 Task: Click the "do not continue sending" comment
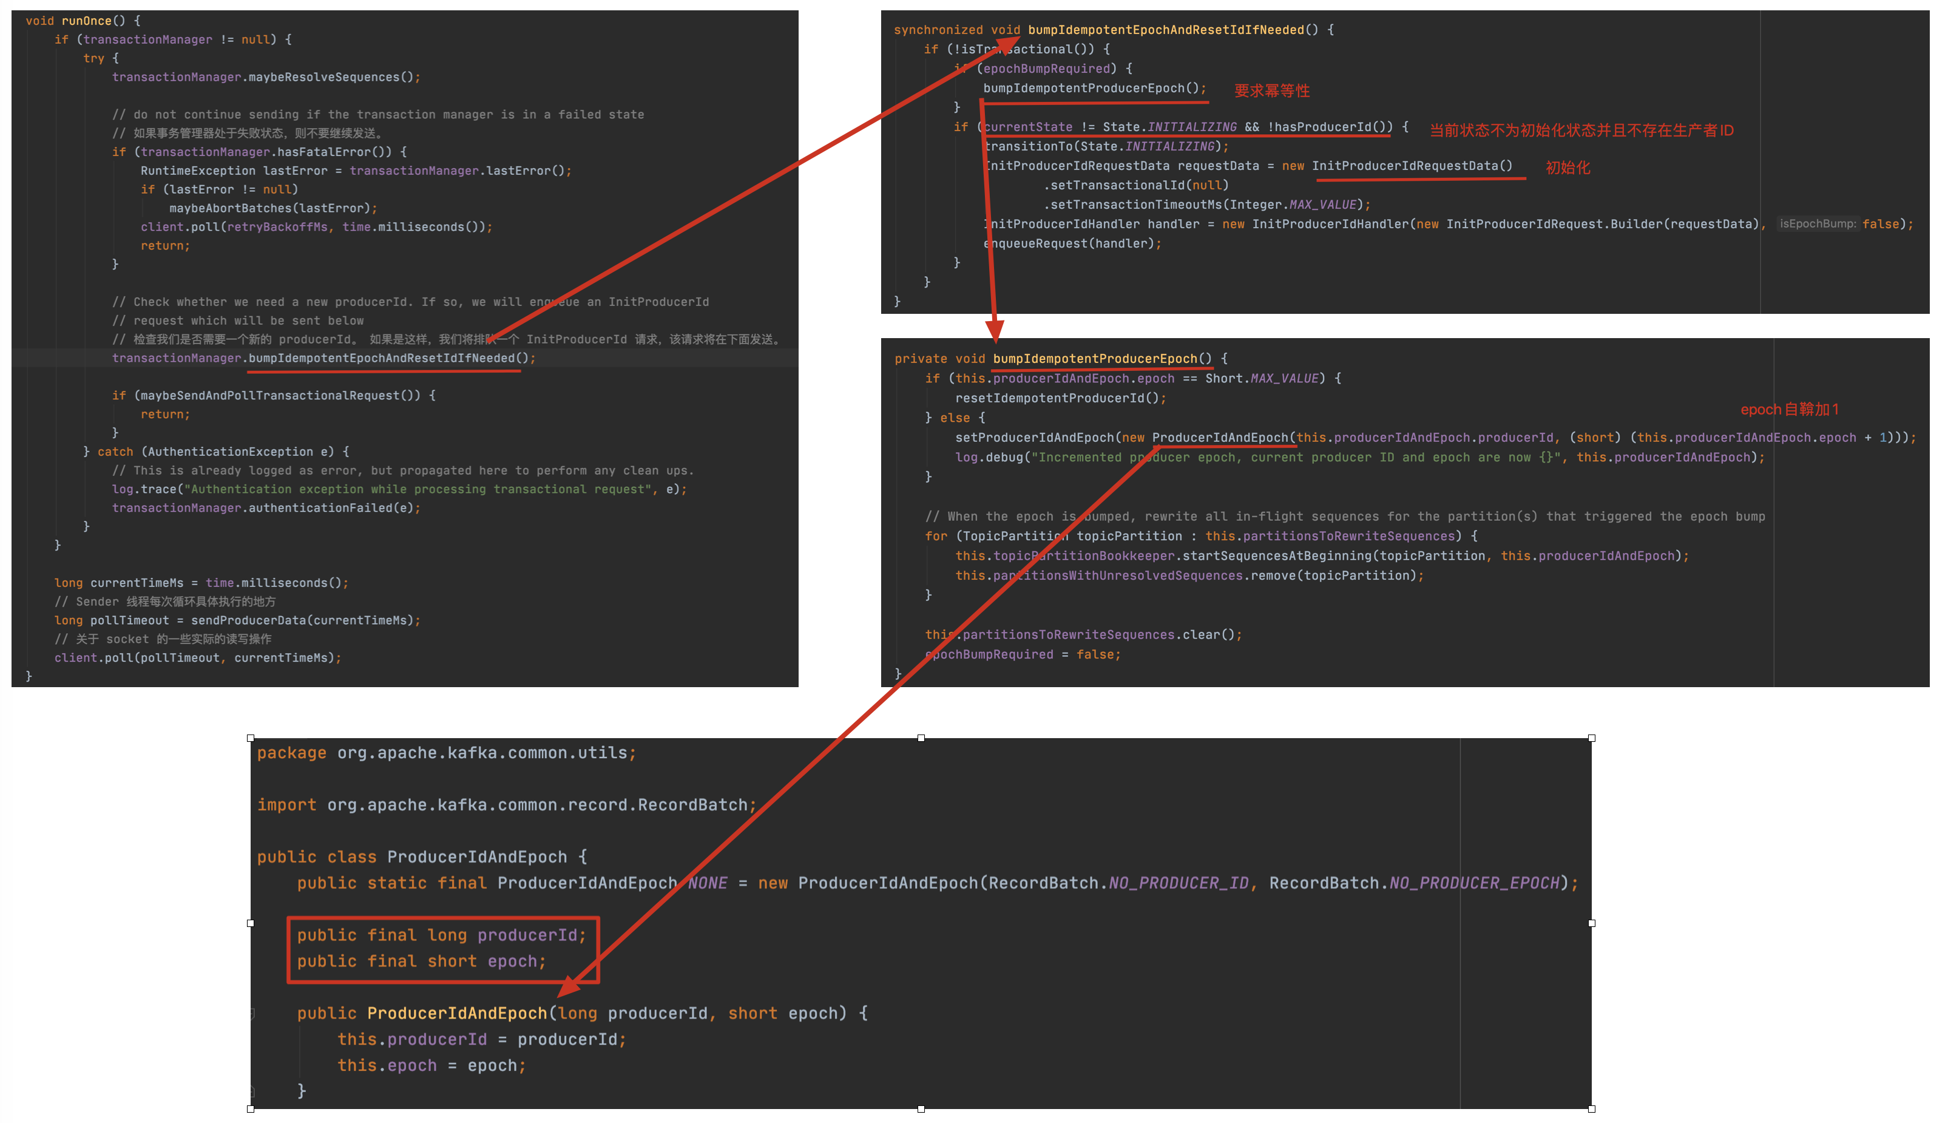coord(377,115)
